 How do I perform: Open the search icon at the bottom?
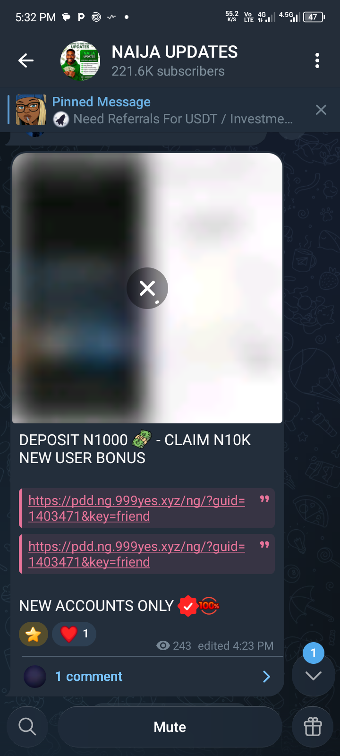(27, 727)
